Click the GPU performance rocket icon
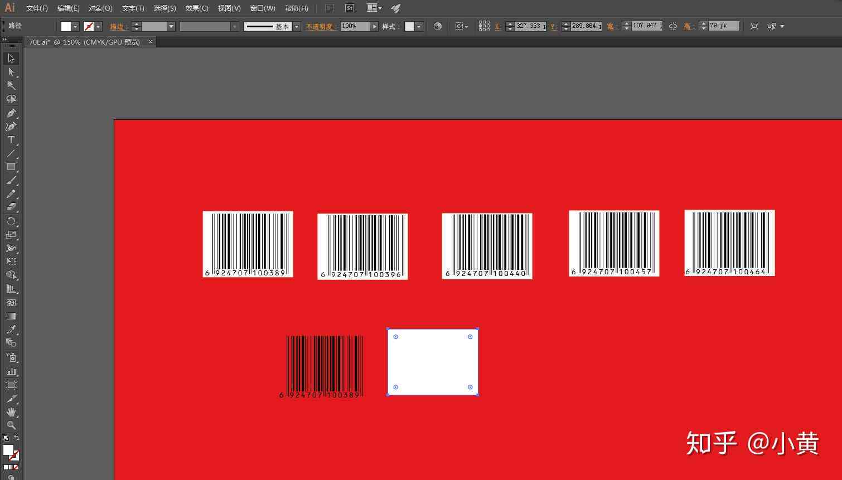Screen dimensions: 842x480 coord(395,8)
